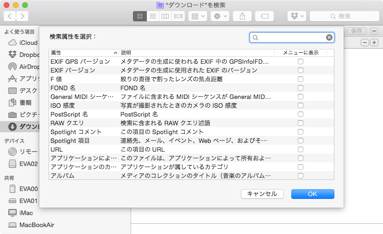Enable menu display for EXIF バージョン
This screenshot has width=383, height=234.
(301, 70)
